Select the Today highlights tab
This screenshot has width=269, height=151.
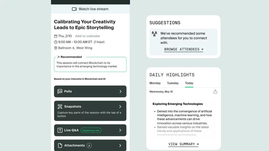point(189,83)
